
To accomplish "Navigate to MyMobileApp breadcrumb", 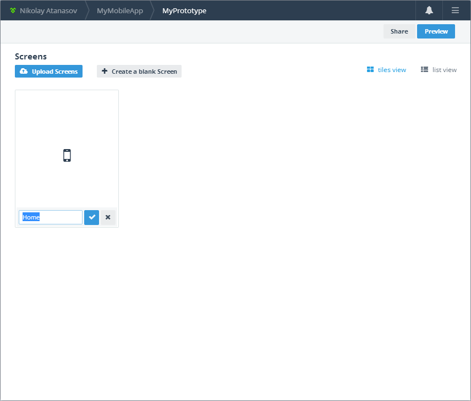I will pyautogui.click(x=120, y=11).
